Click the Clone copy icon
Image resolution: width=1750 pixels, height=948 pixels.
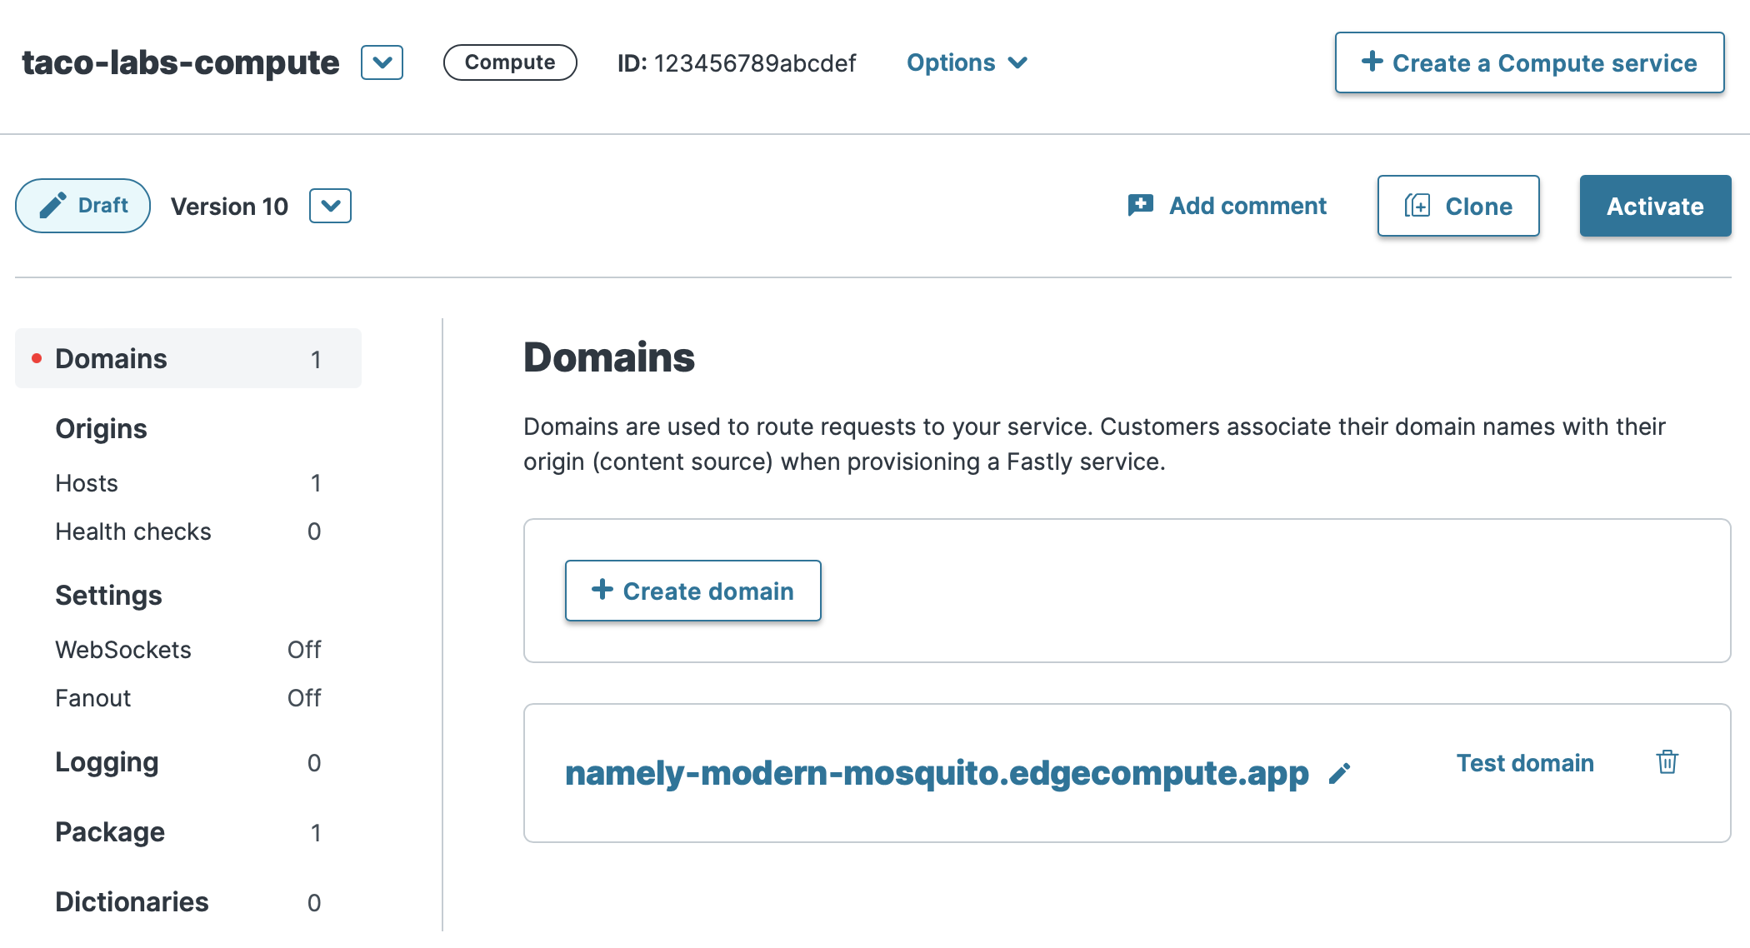click(1417, 206)
